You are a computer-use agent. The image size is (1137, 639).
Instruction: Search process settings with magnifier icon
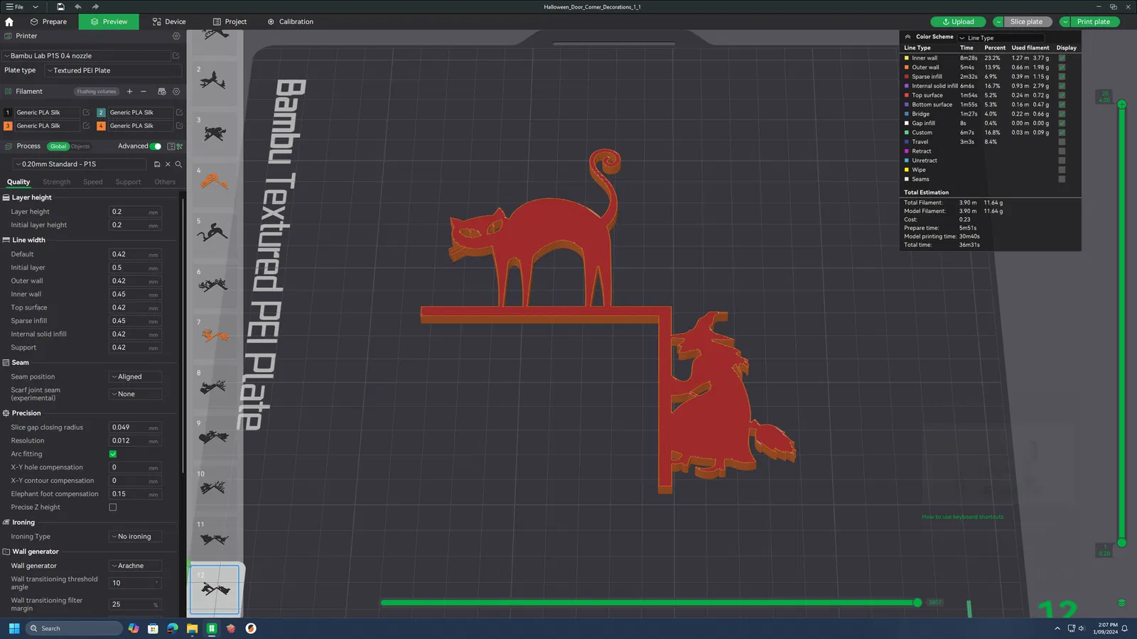[178, 164]
